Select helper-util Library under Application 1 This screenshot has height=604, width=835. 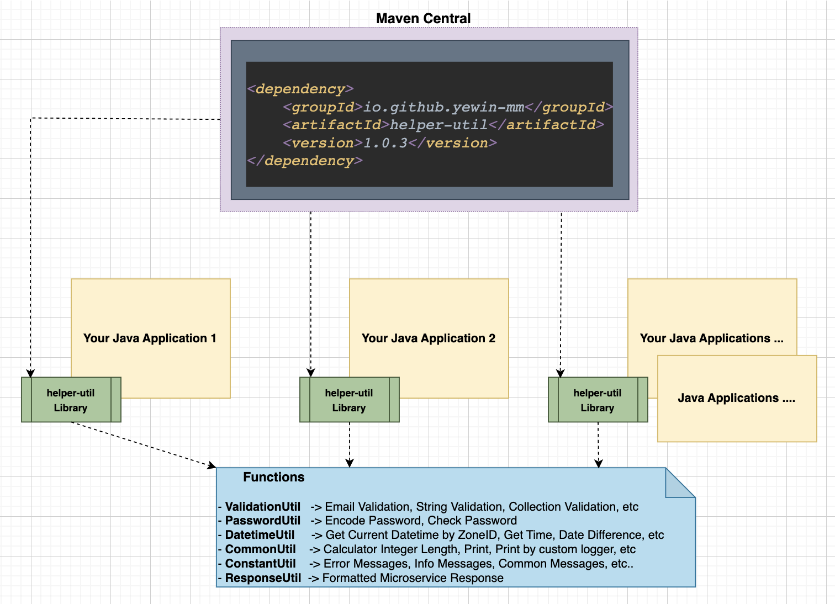click(71, 400)
